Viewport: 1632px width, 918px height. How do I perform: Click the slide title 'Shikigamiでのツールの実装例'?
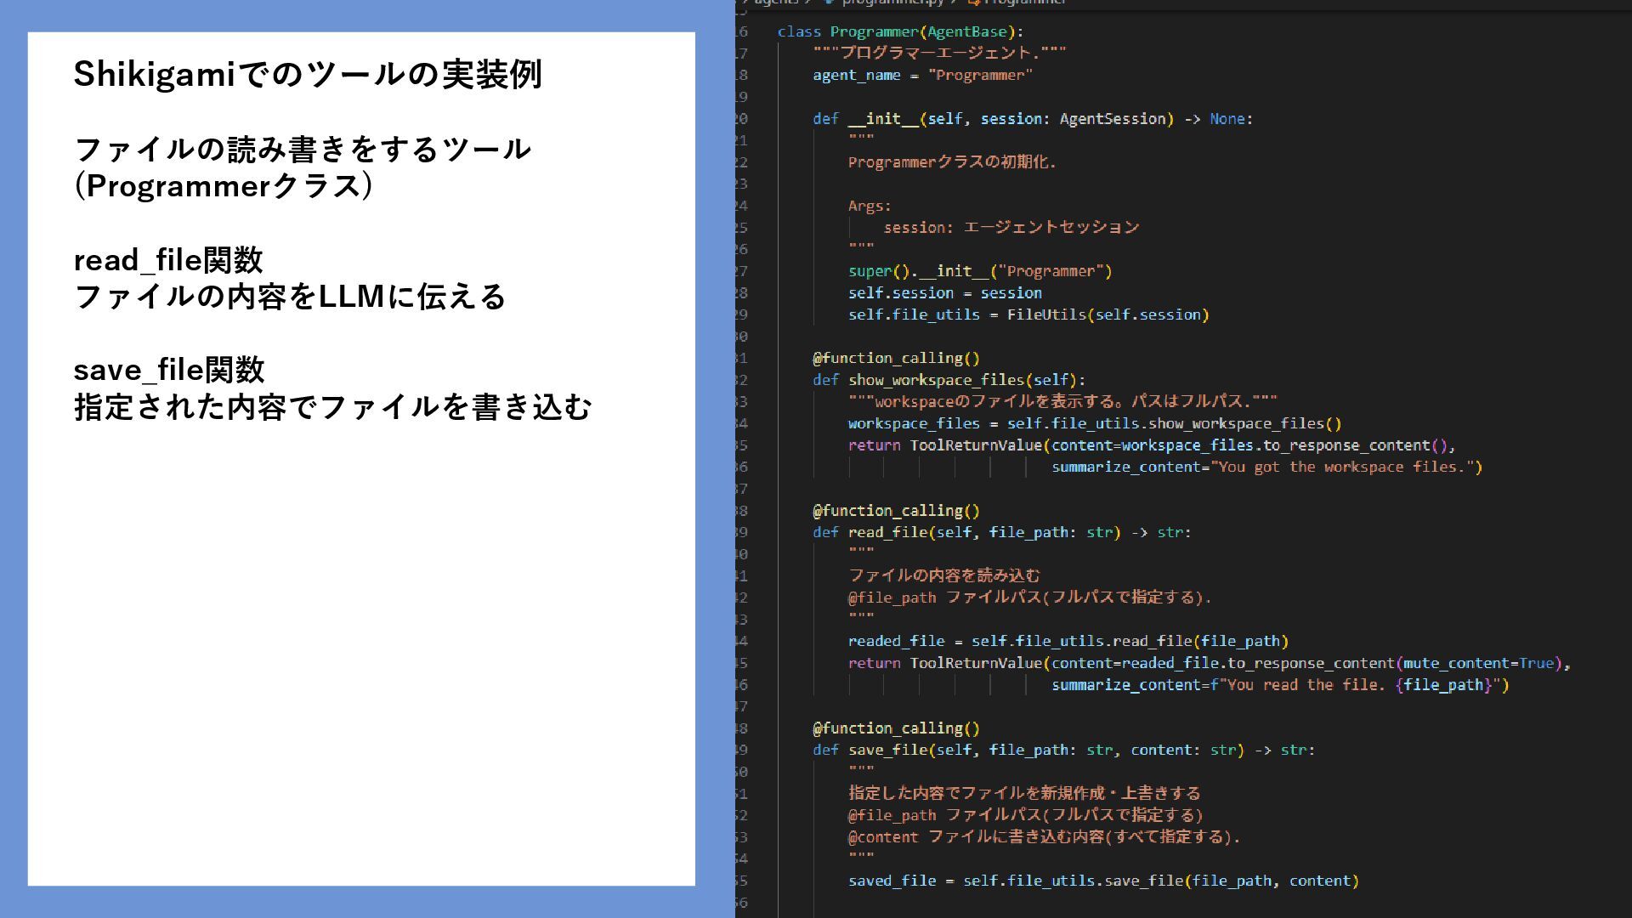coord(308,75)
